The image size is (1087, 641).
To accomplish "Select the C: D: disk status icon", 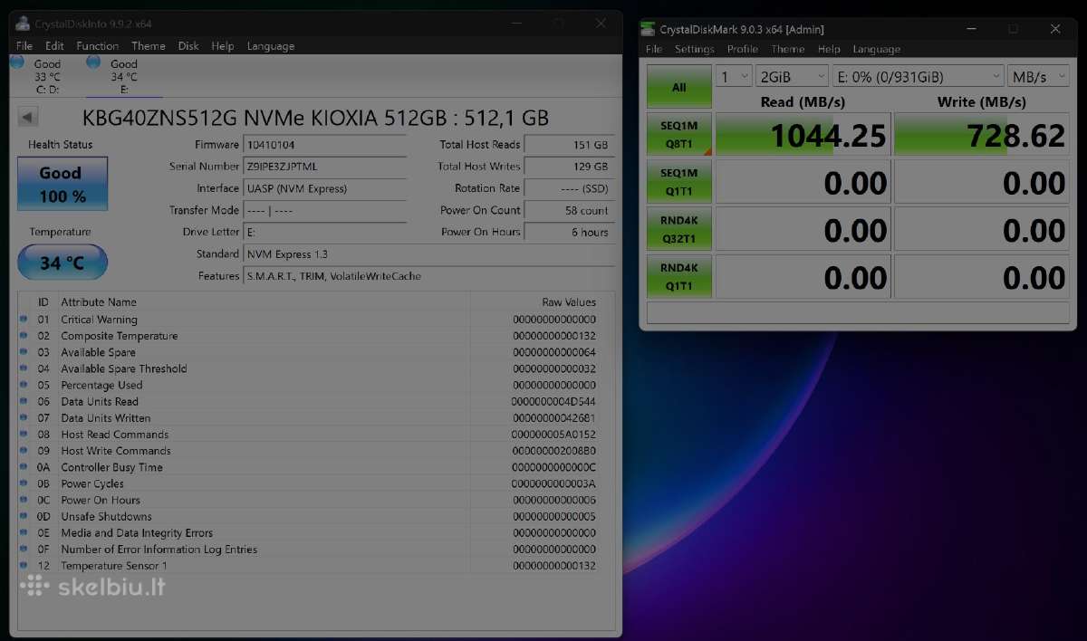I will coord(17,62).
